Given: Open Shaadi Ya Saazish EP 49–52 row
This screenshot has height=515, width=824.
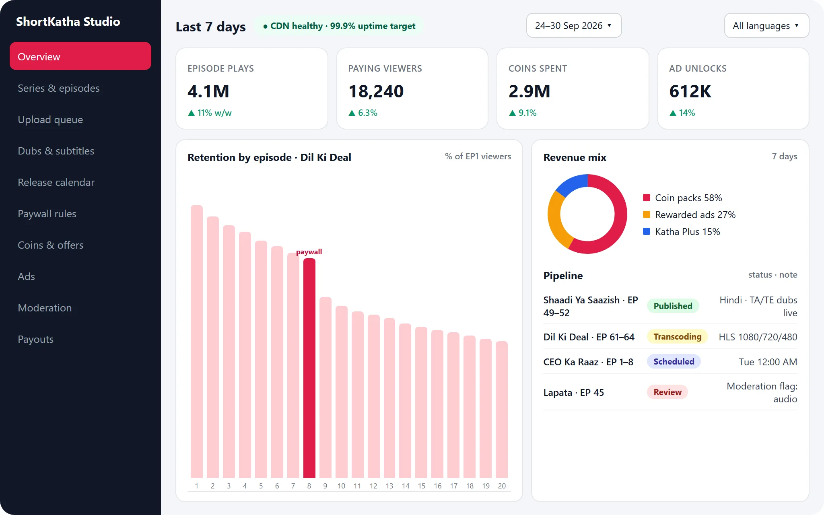Looking at the screenshot, I should click(x=670, y=306).
